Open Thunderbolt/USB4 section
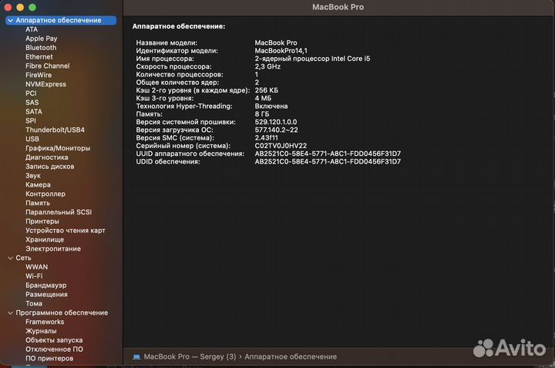This screenshot has width=555, height=368. tap(55, 130)
